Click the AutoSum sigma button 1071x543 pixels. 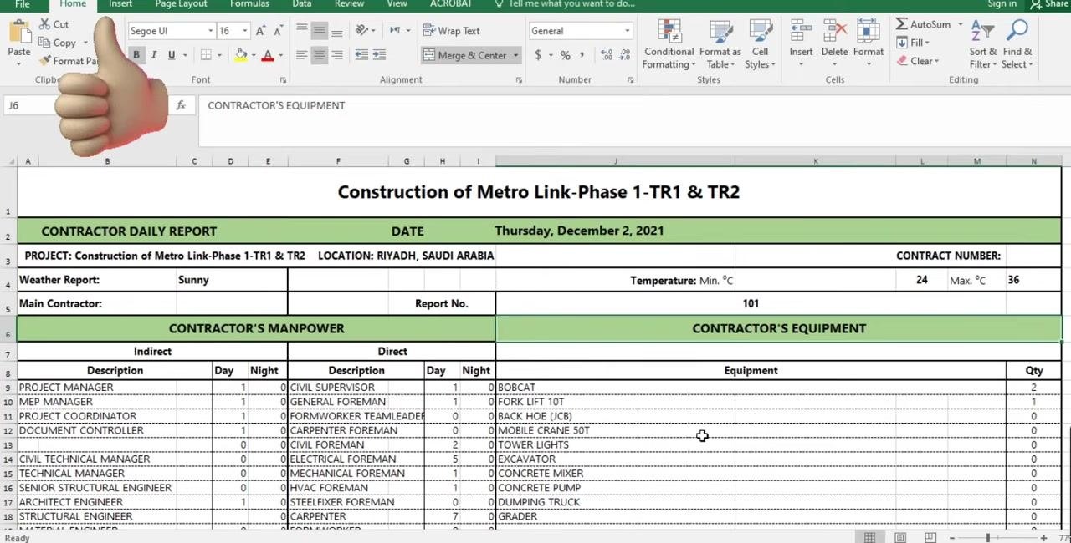coord(923,24)
